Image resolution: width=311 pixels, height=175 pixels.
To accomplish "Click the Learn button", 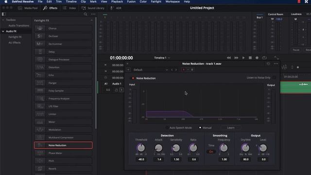I will [231, 128].
